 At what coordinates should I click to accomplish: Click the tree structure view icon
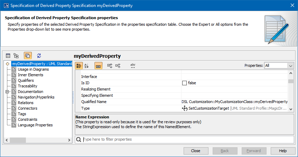[16, 56]
